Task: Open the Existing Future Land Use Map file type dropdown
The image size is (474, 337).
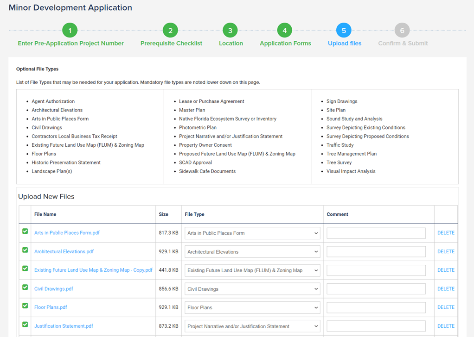Action: click(252, 270)
